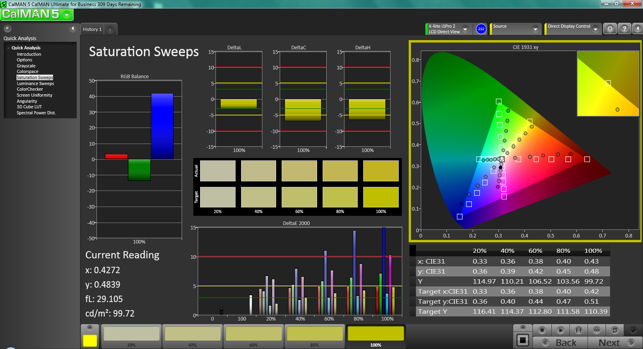Click the continuous read infinity icon

click(x=596, y=330)
